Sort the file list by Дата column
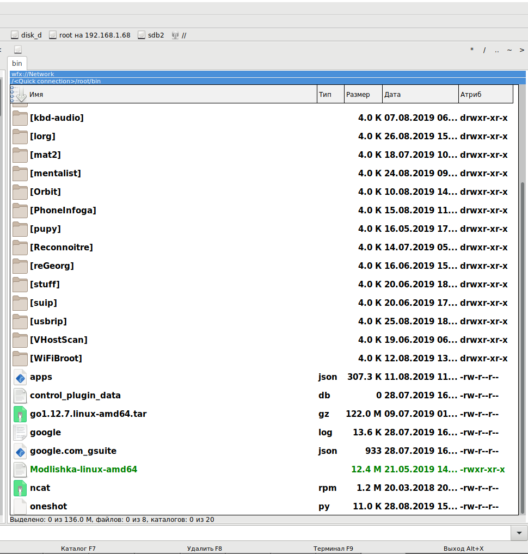The height and width of the screenshot is (554, 528). coord(420,94)
